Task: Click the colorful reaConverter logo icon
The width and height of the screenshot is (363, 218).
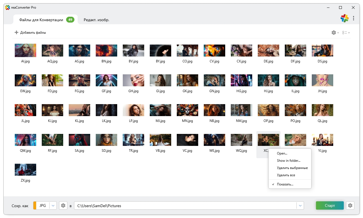Action: point(344,18)
